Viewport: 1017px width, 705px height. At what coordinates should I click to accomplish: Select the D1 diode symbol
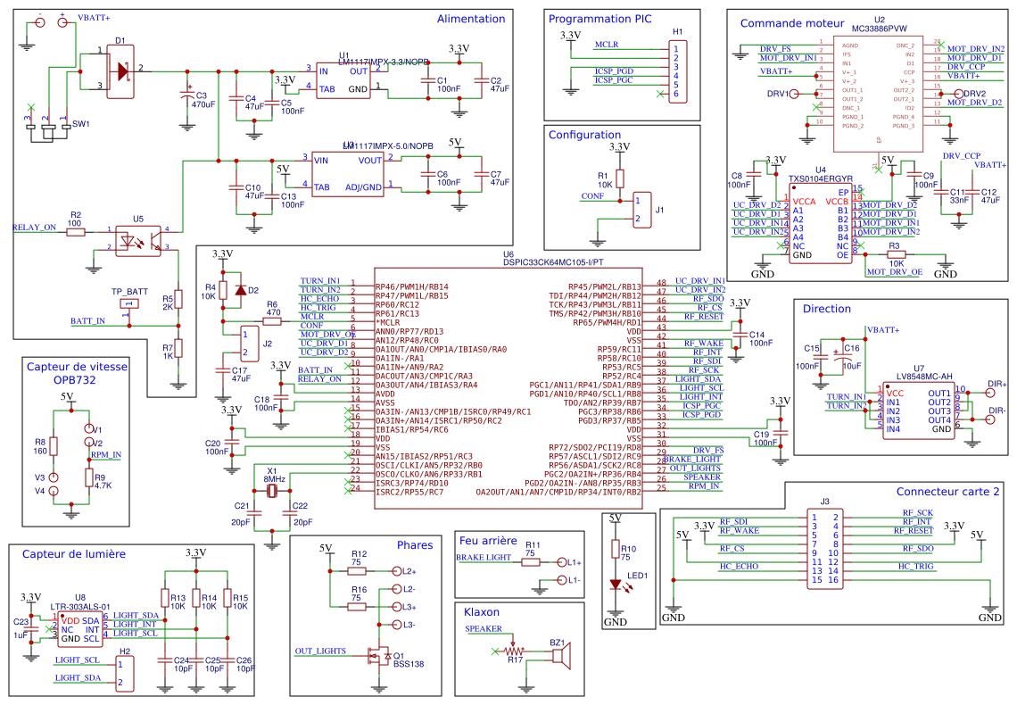pyautogui.click(x=121, y=71)
